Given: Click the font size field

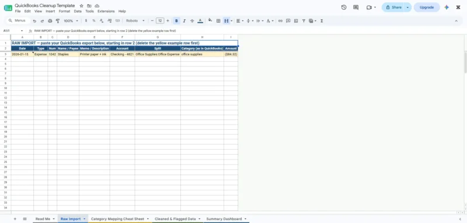Looking at the screenshot, I should [x=160, y=21].
